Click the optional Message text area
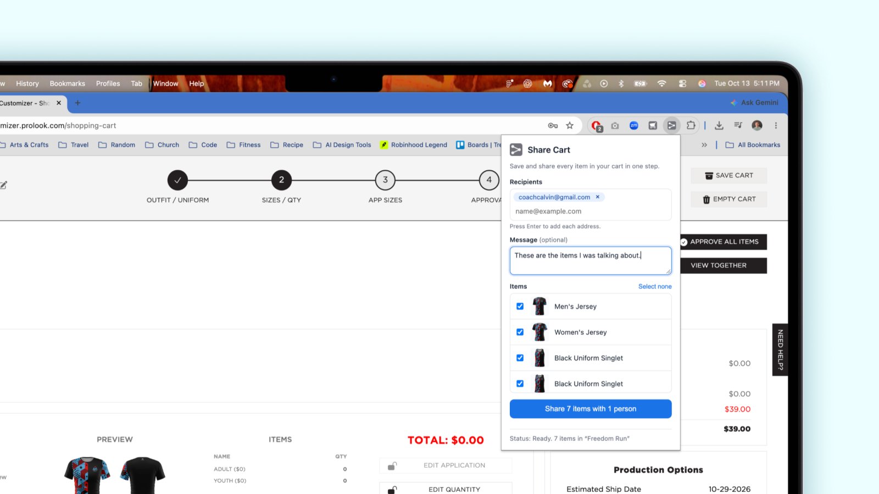Image resolution: width=879 pixels, height=494 pixels. 591,261
